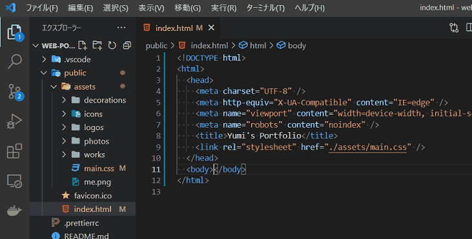Click line number 1 in the gutter
Image resolution: width=472 pixels, height=239 pixels.
(158, 57)
